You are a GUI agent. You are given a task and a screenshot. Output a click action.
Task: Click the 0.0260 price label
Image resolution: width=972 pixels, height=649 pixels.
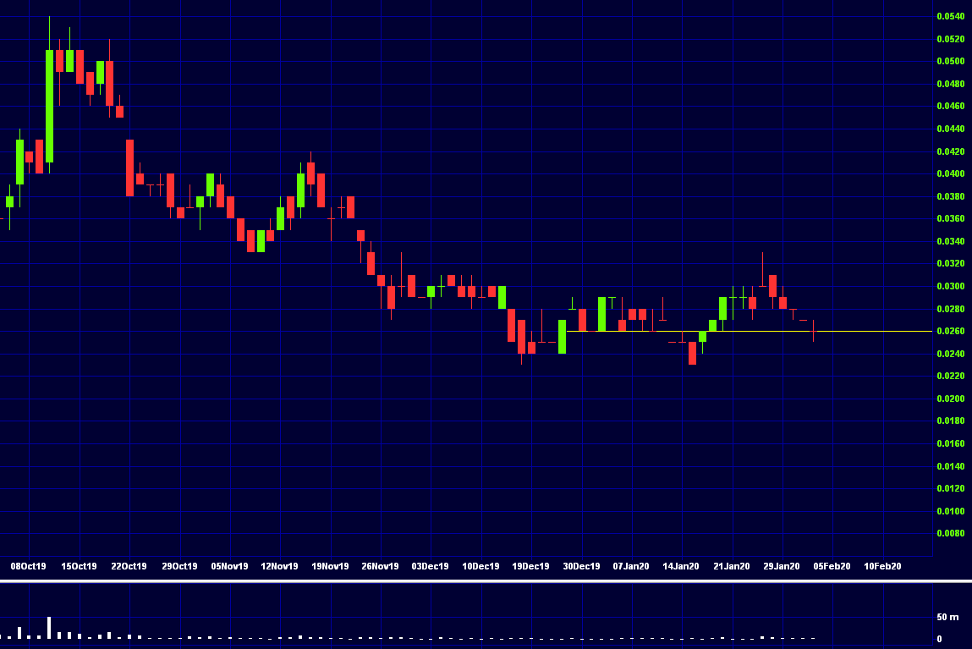[x=950, y=332]
